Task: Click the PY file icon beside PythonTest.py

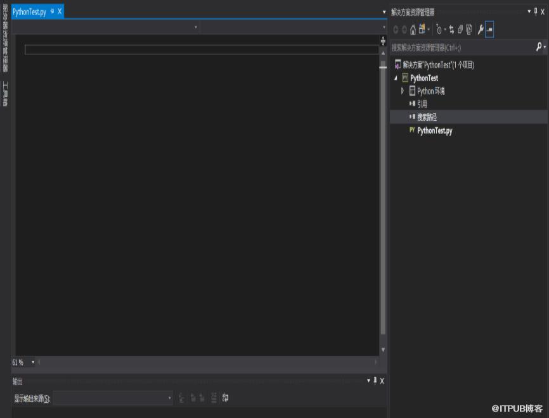Action: [412, 130]
